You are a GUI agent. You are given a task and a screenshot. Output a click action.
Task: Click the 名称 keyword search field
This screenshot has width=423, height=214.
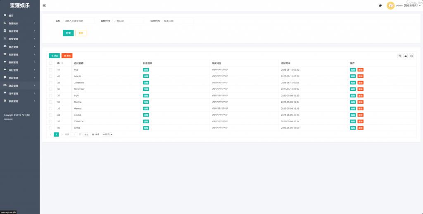point(78,21)
